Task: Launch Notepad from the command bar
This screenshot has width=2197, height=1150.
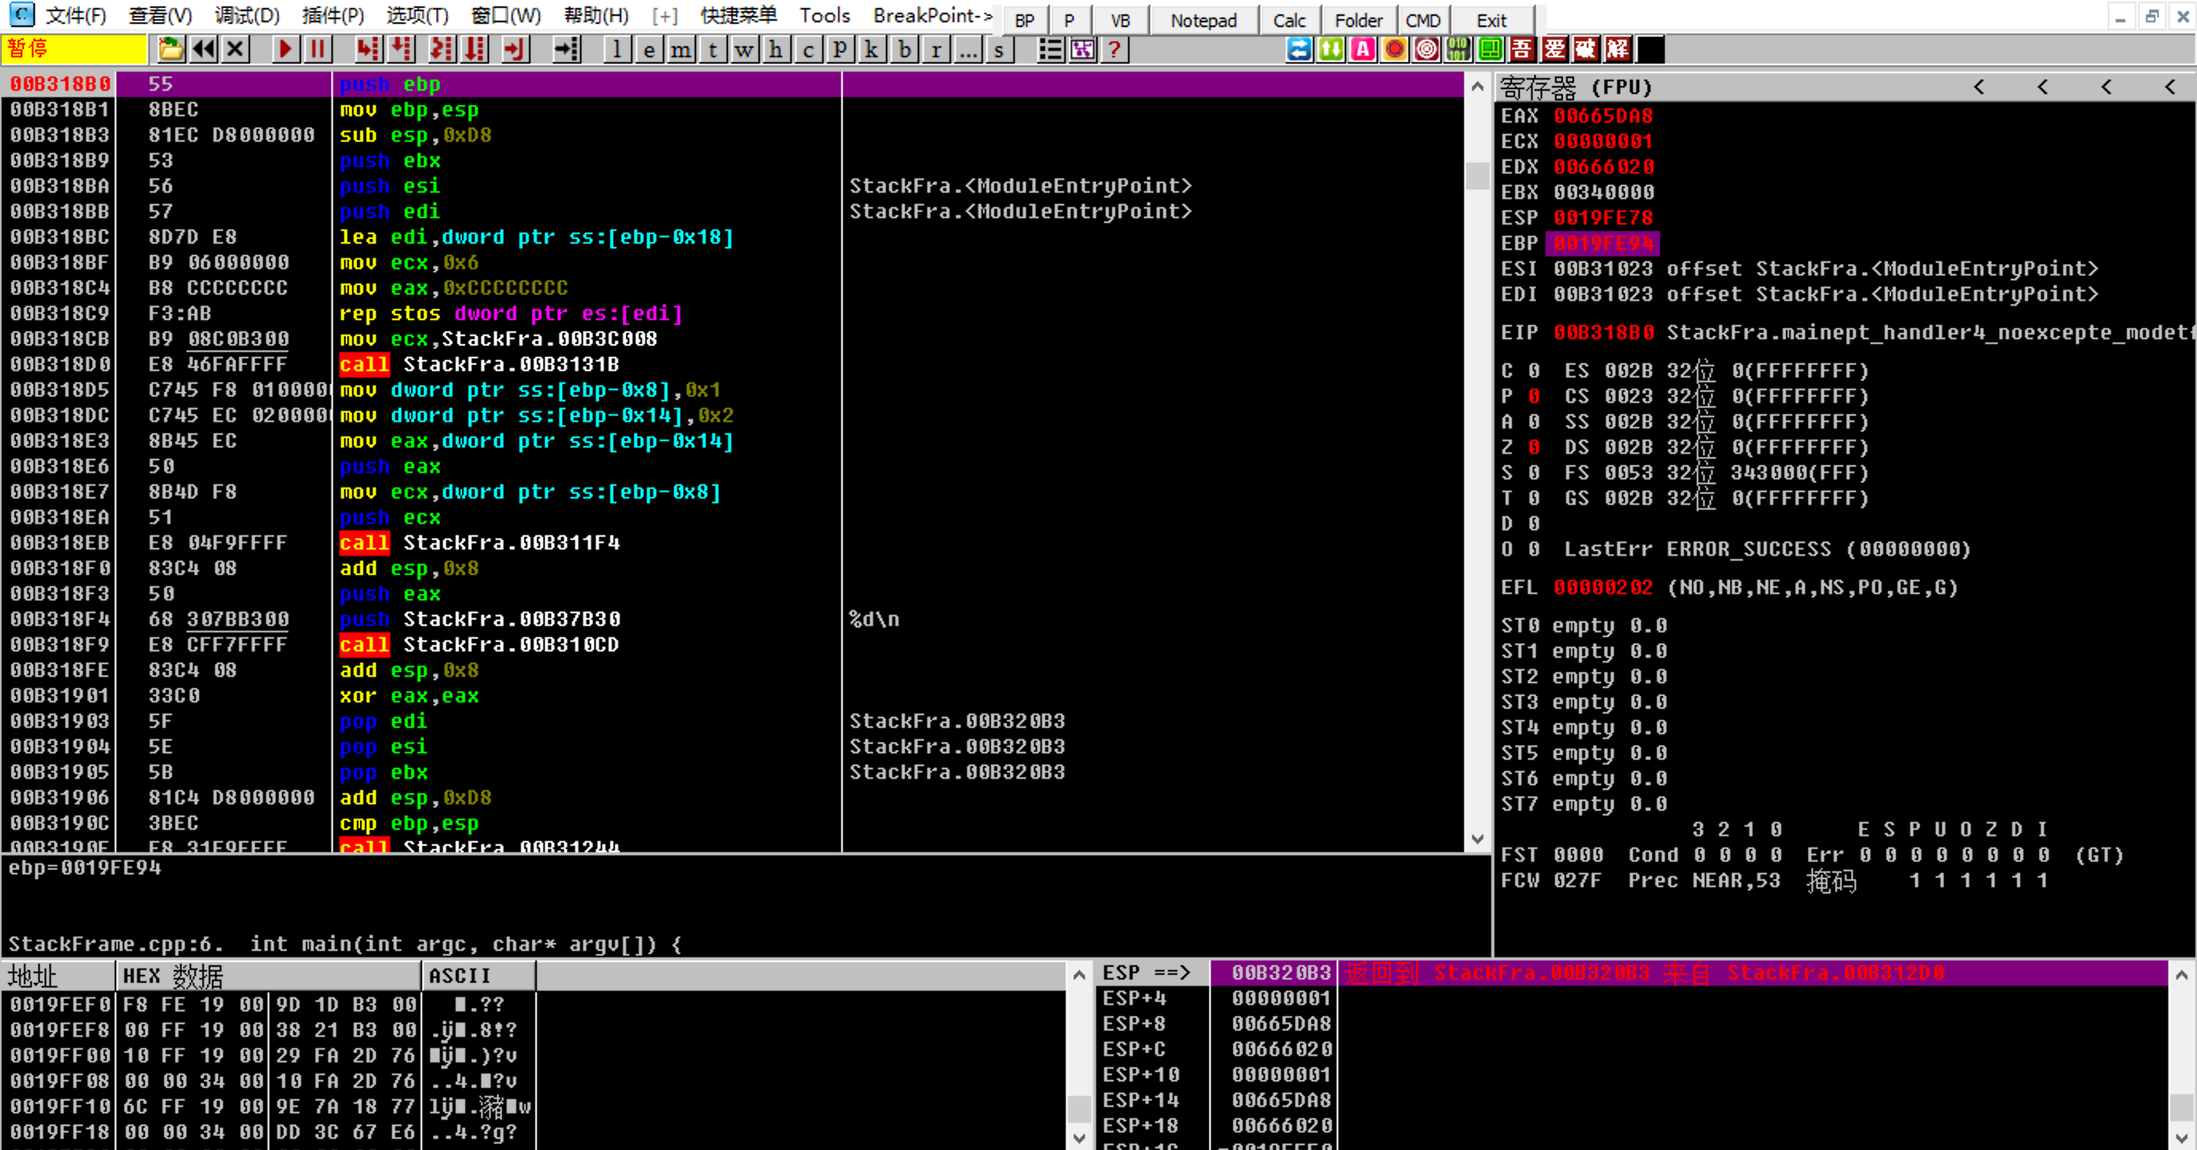Action: [x=1204, y=20]
